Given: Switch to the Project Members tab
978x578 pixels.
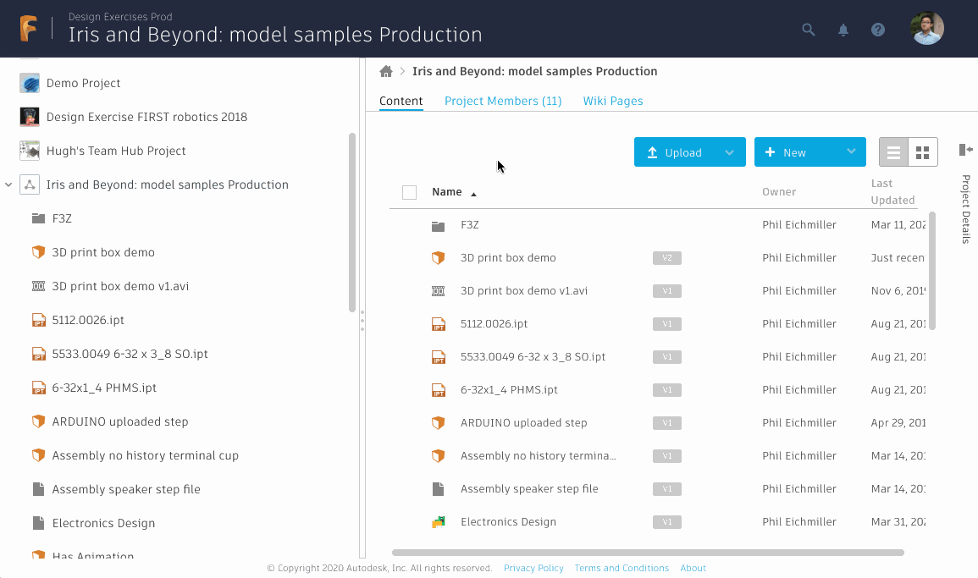Looking at the screenshot, I should [503, 101].
